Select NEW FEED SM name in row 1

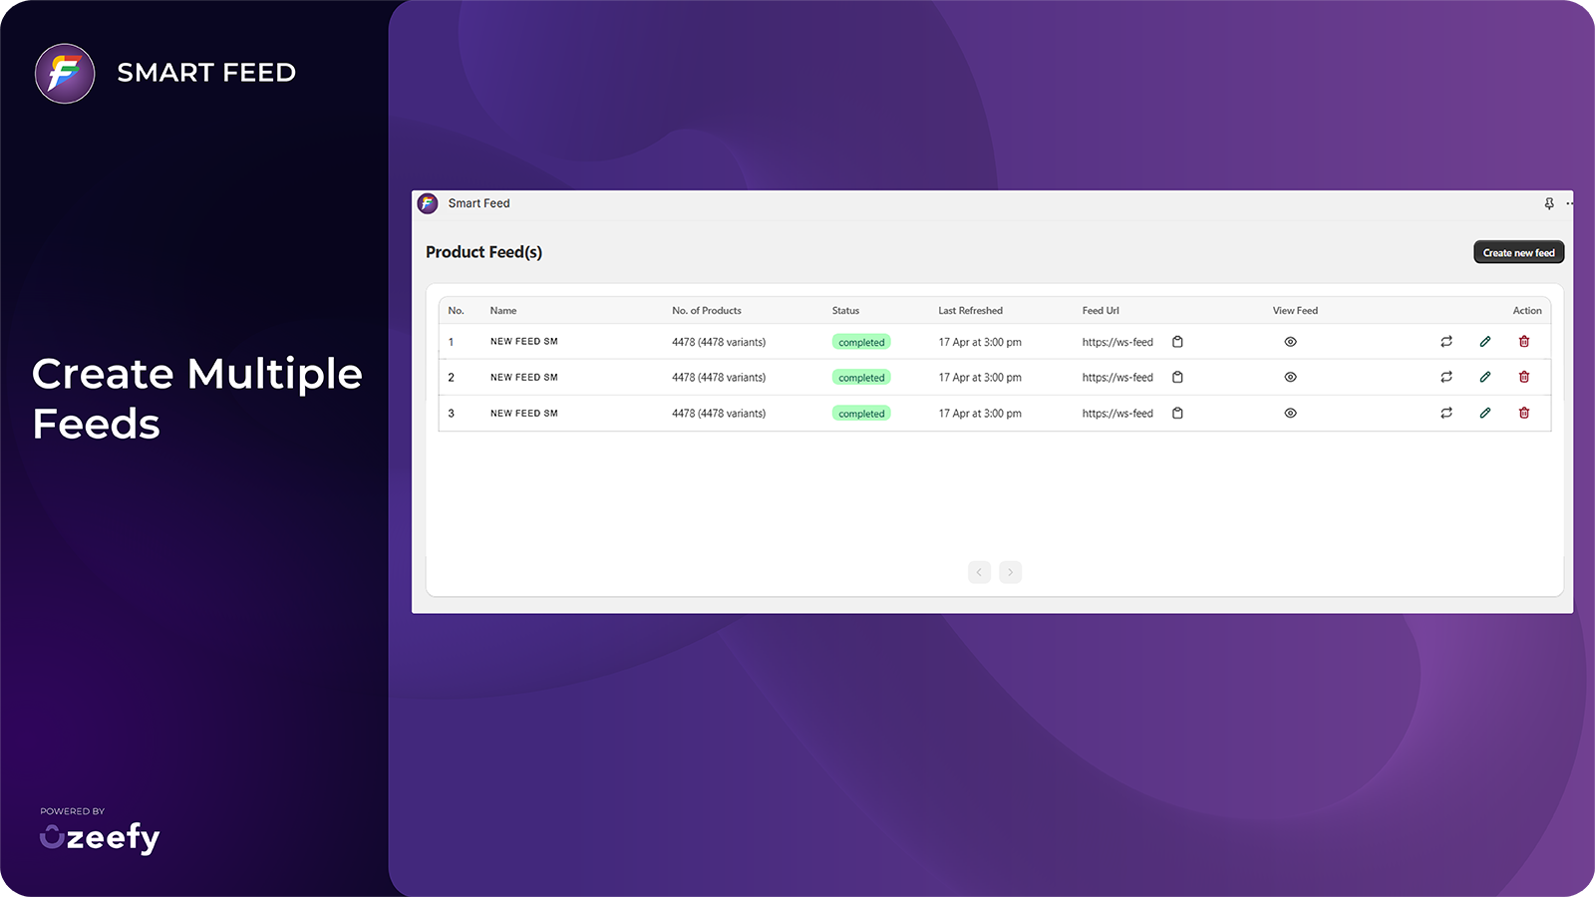tap(524, 342)
